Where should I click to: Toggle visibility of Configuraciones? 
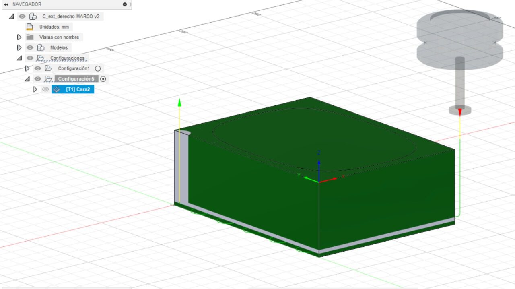[30, 58]
